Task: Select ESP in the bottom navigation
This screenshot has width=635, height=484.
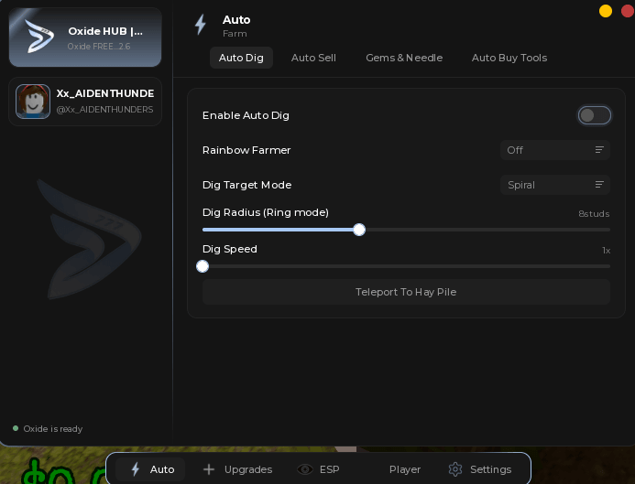Action: (318, 469)
